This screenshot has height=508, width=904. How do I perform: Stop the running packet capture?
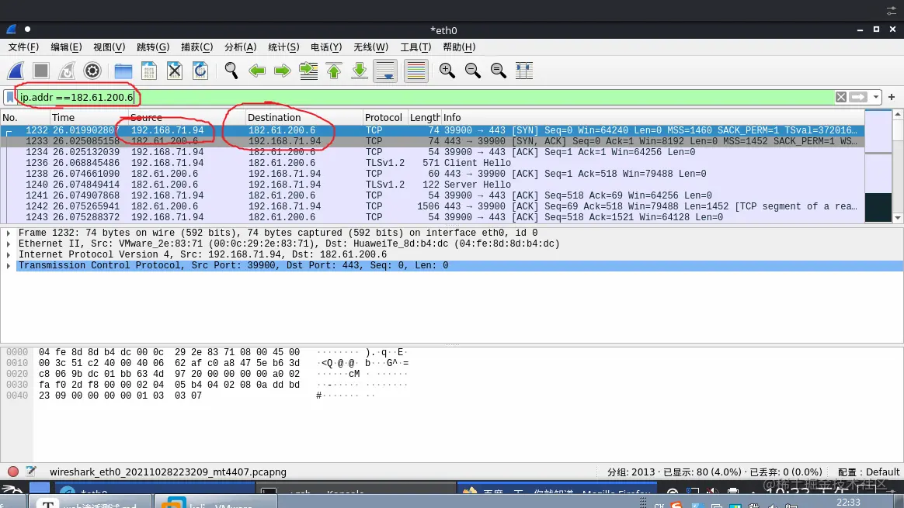tap(41, 71)
